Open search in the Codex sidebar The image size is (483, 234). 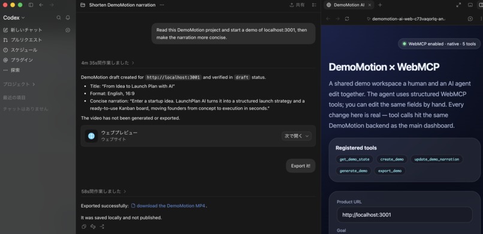point(59,17)
